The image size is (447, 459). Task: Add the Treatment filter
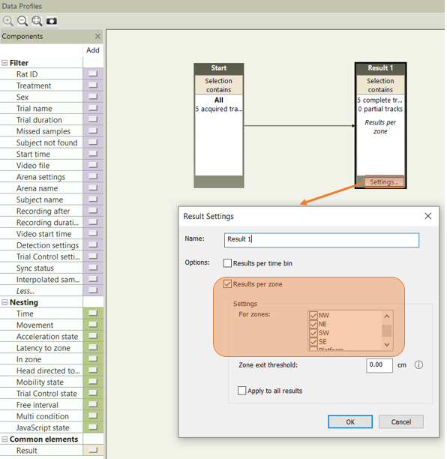[93, 85]
